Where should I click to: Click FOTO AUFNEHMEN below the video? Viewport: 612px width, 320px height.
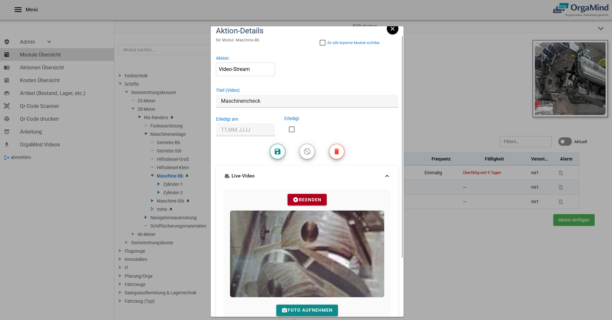(307, 310)
